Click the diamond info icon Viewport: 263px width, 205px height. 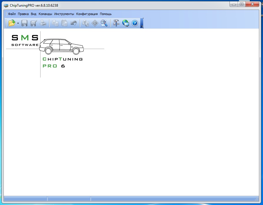95,23
